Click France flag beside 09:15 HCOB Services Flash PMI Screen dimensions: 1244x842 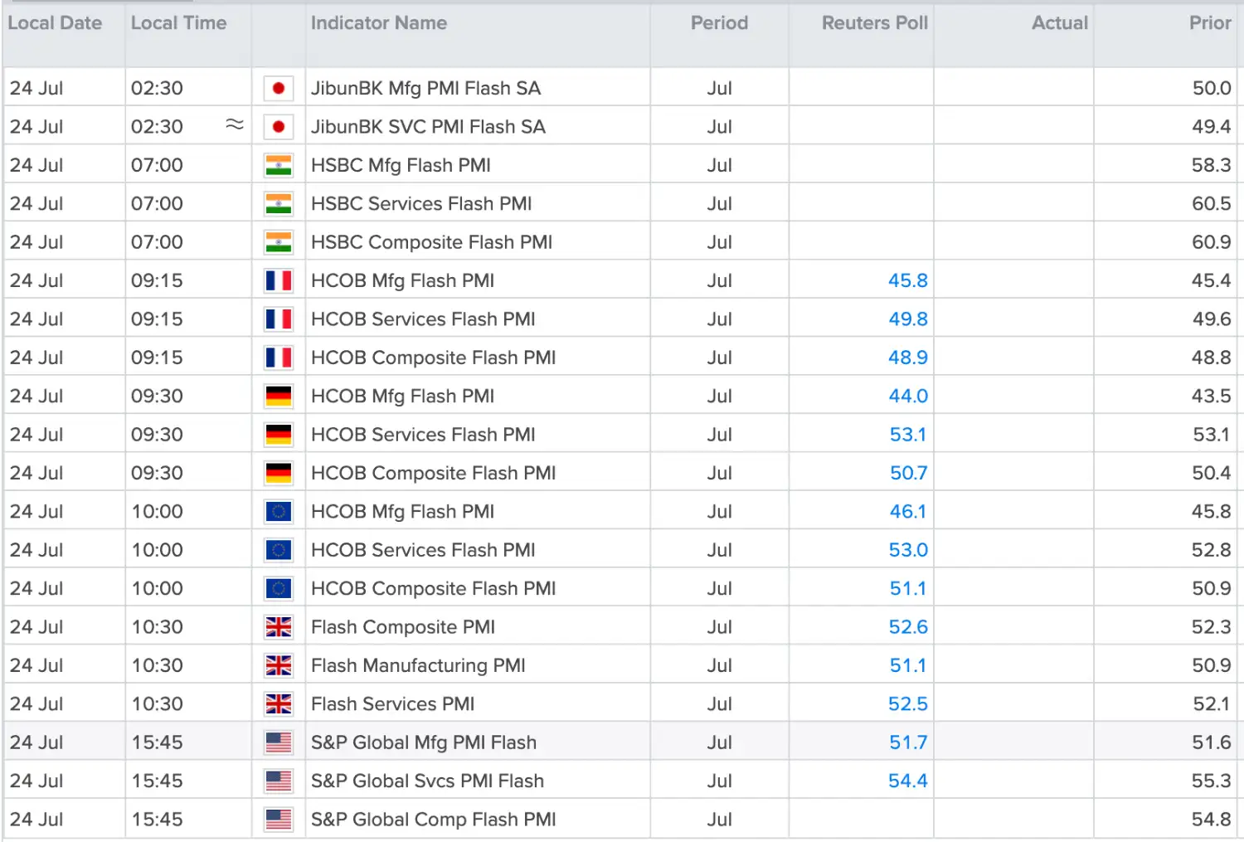[x=279, y=319]
